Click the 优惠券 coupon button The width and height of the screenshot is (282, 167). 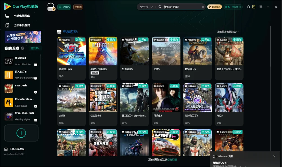tap(78, 7)
